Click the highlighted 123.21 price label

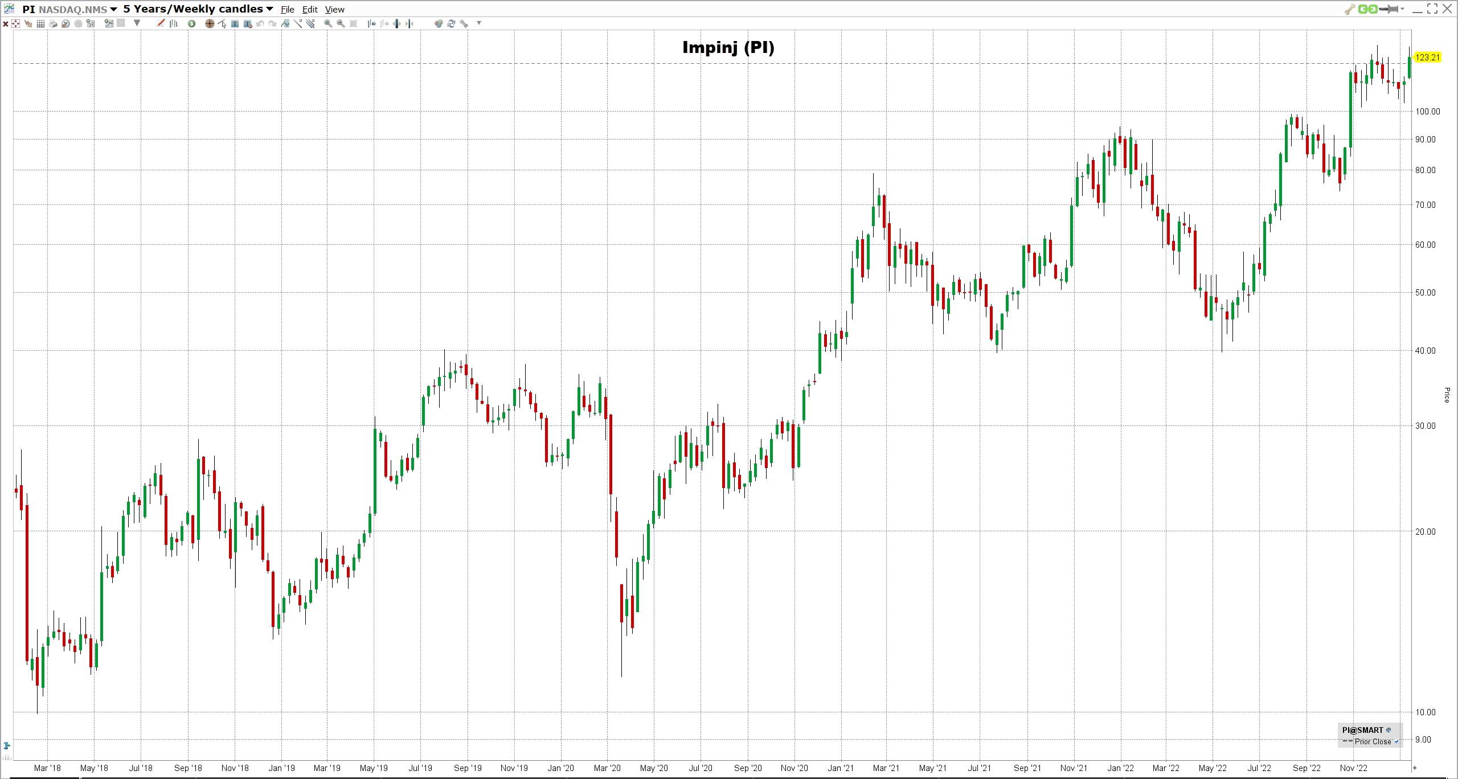(1427, 58)
